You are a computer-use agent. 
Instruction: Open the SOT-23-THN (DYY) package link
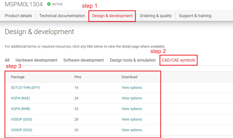(25, 88)
